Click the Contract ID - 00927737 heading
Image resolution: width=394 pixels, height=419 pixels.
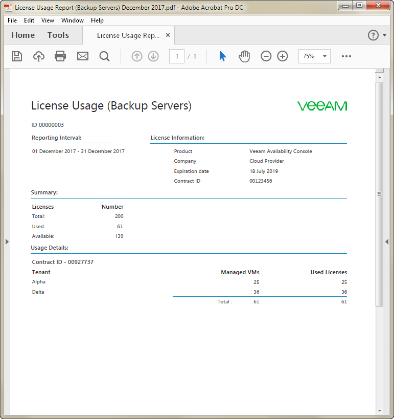tap(63, 262)
